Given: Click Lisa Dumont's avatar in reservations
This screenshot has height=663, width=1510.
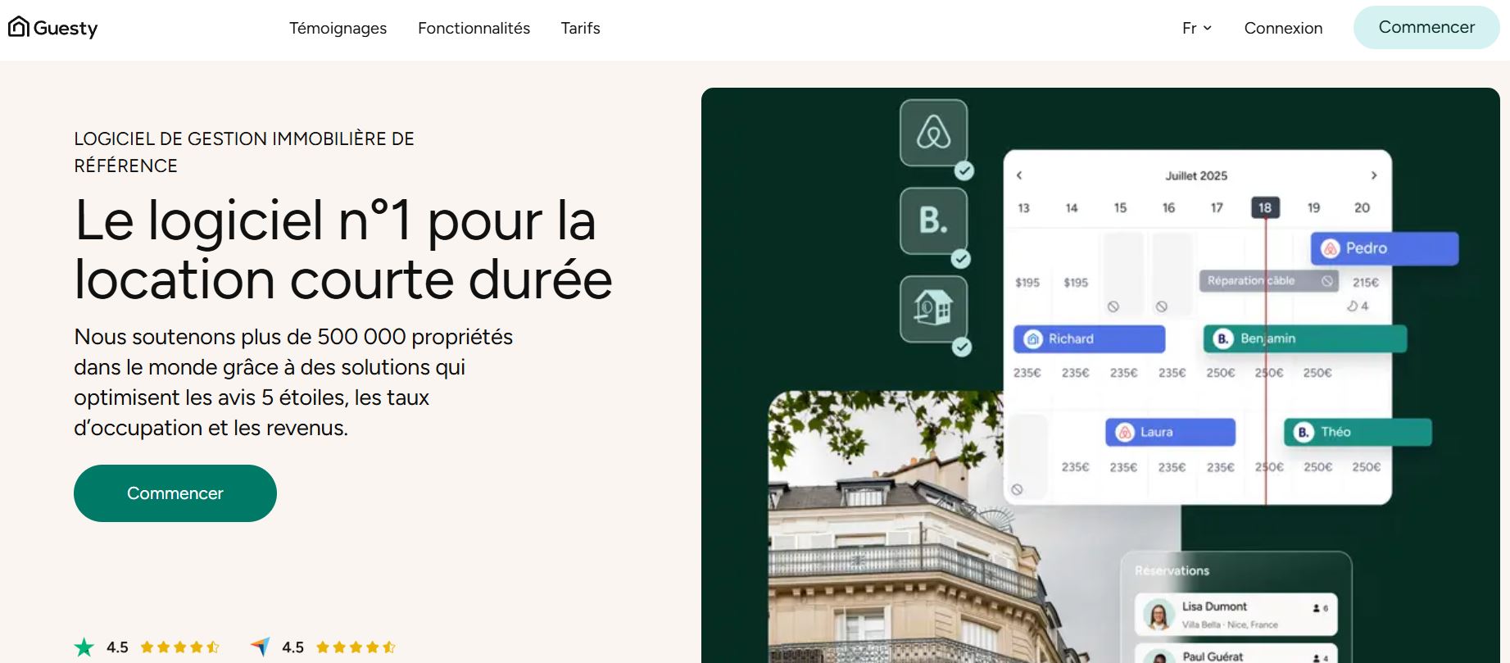Looking at the screenshot, I should [x=1159, y=614].
